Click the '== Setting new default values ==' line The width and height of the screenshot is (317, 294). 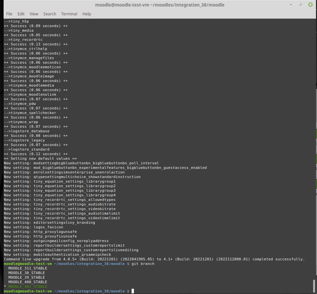(40, 158)
